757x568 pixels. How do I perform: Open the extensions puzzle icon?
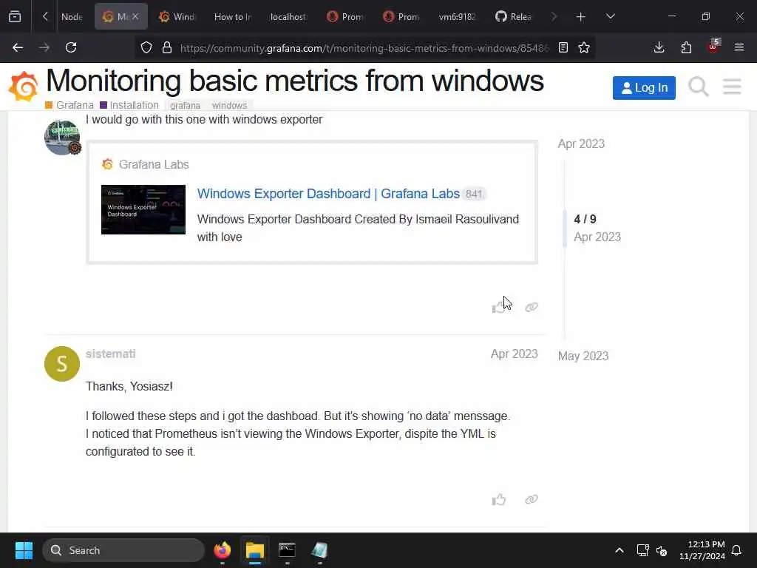click(686, 47)
